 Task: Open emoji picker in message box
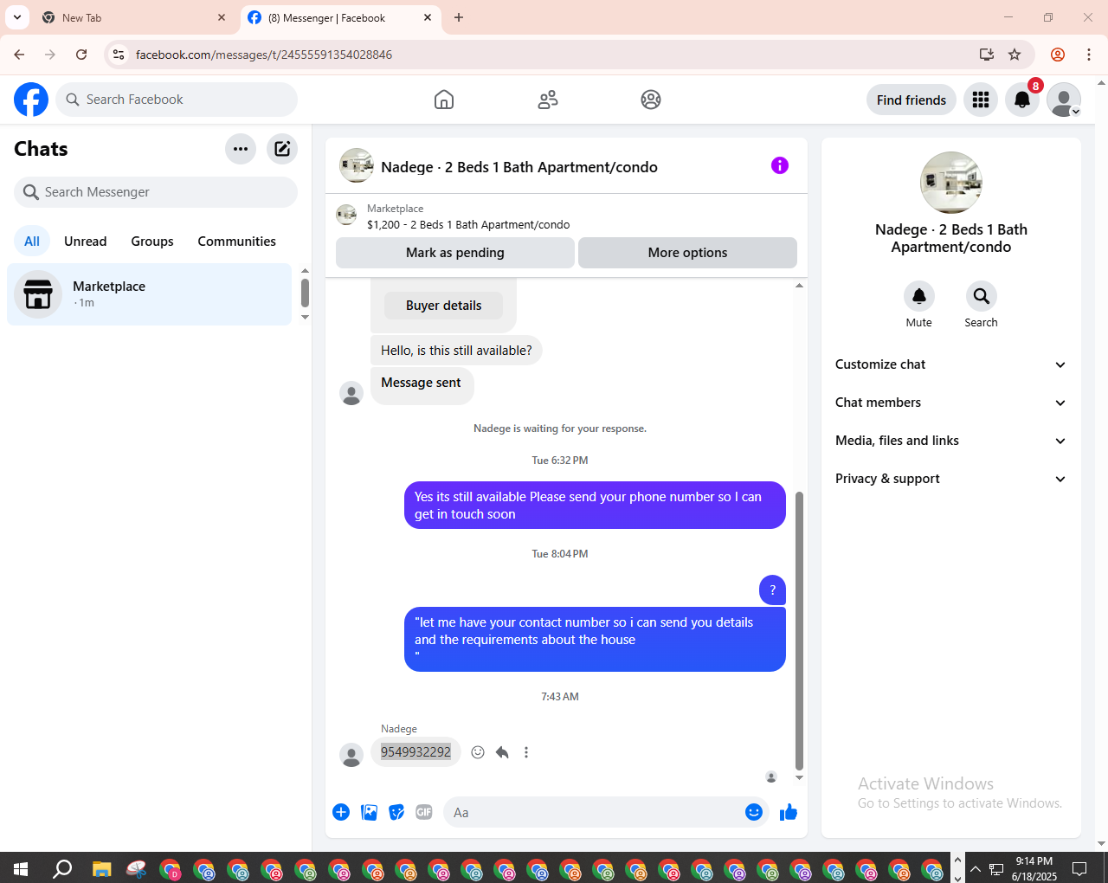tap(754, 812)
